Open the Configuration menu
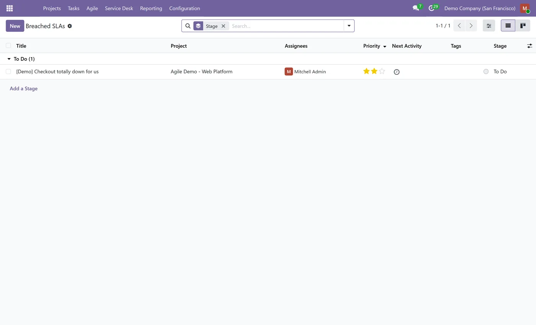This screenshot has height=325, width=536. (x=185, y=8)
